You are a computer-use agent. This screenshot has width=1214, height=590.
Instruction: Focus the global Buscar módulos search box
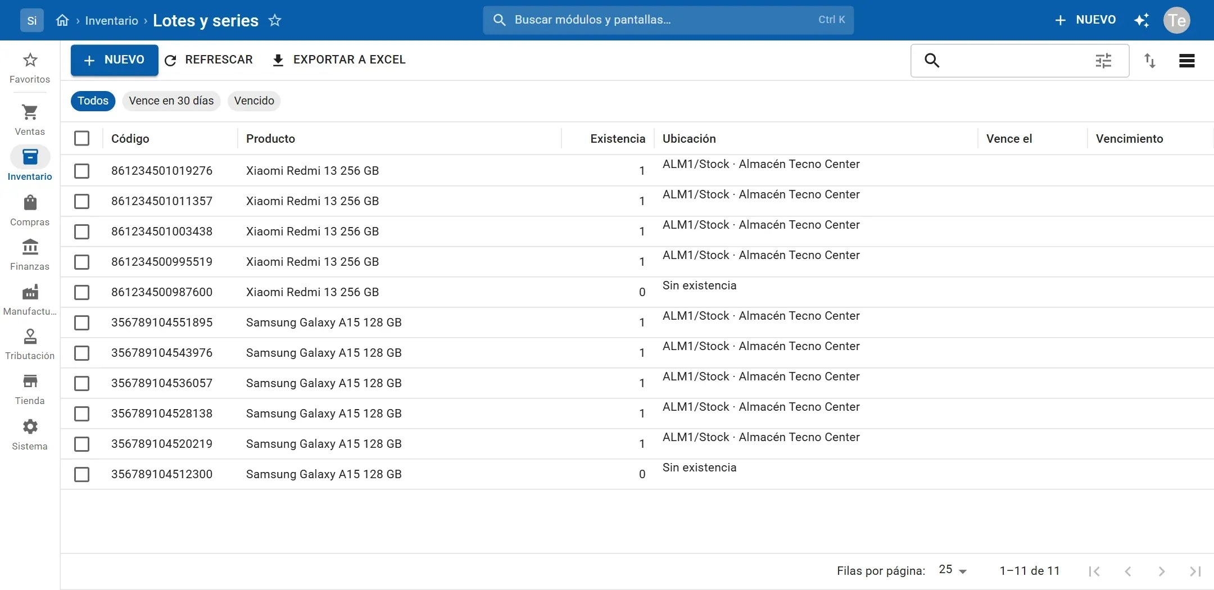(x=668, y=20)
